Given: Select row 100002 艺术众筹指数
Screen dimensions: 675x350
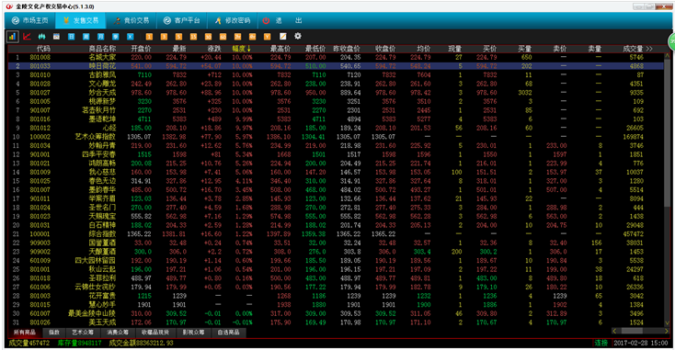Looking at the screenshot, I should tap(336, 137).
